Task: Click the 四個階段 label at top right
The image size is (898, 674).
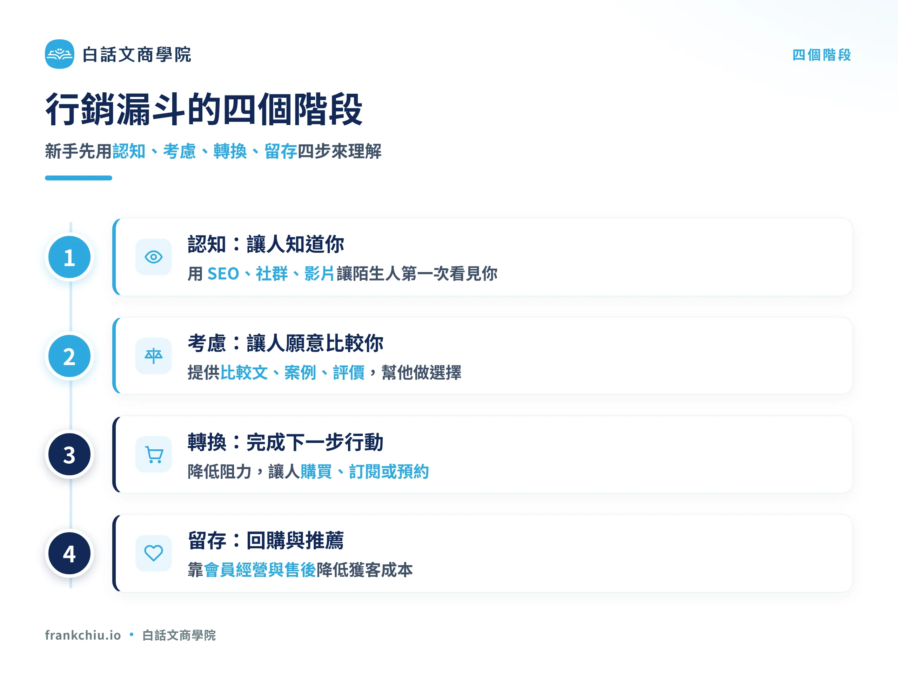Action: (x=822, y=55)
